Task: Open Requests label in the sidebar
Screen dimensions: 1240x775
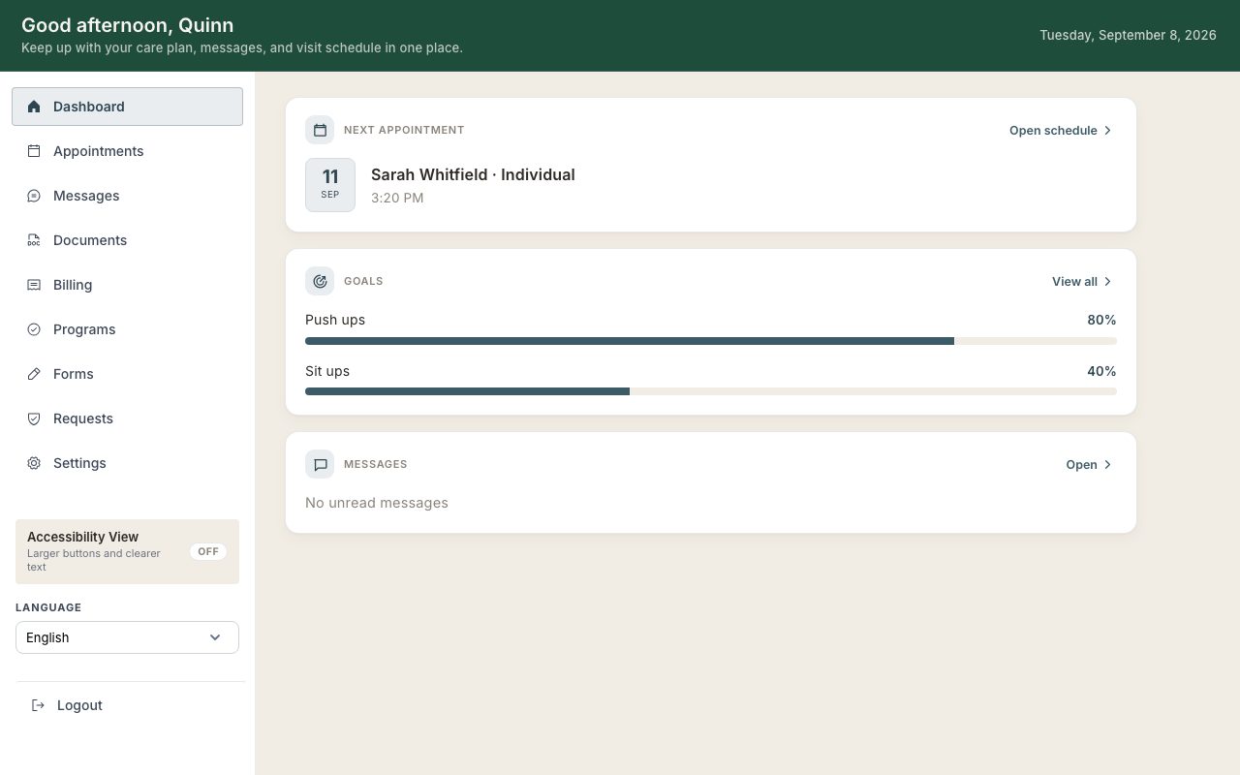Action: coord(83,418)
